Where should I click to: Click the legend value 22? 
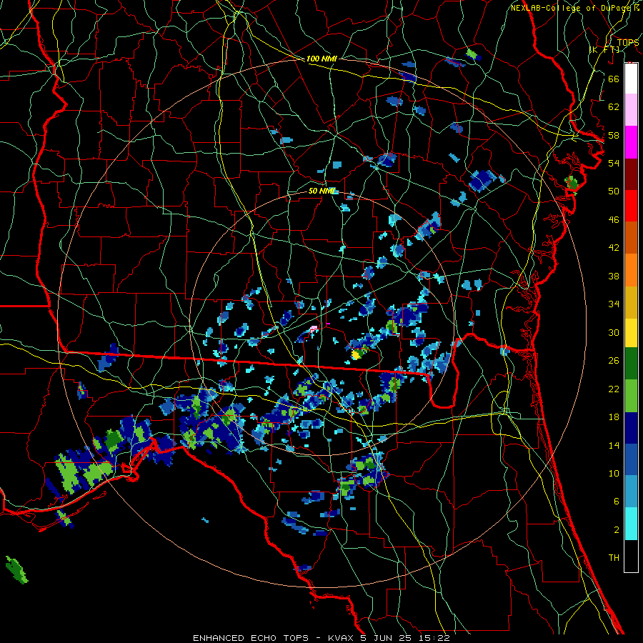tap(614, 389)
